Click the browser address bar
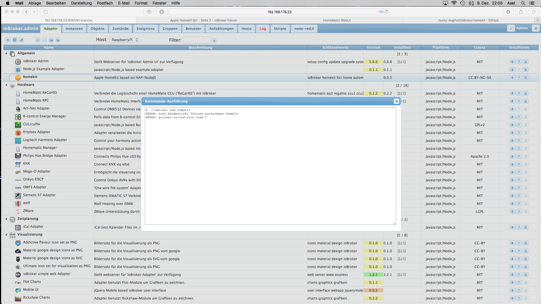Image resolution: width=541 pixels, height=304 pixels. pyautogui.click(x=280, y=12)
